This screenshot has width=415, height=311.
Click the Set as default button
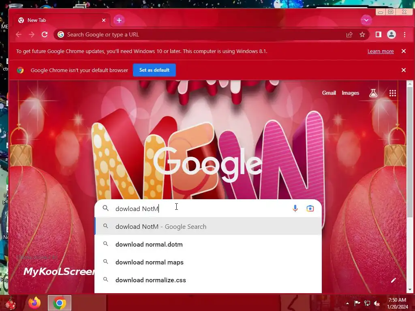[154, 70]
